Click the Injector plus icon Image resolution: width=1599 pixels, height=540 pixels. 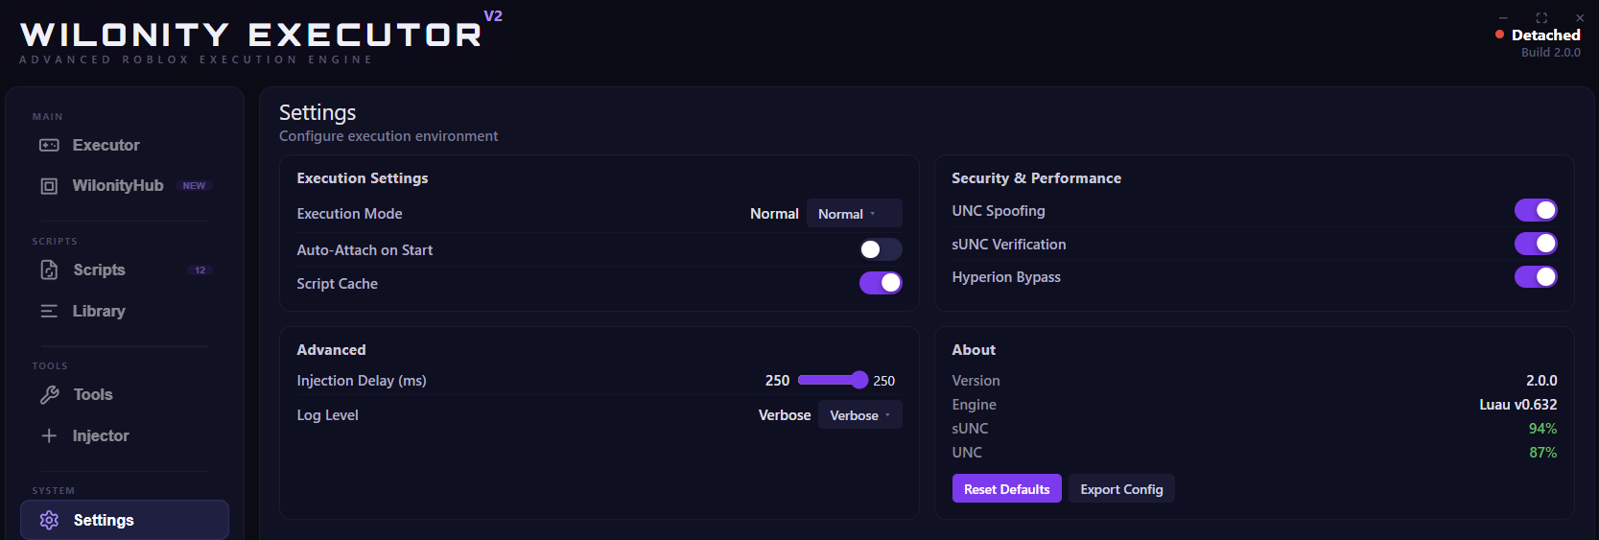tap(49, 435)
